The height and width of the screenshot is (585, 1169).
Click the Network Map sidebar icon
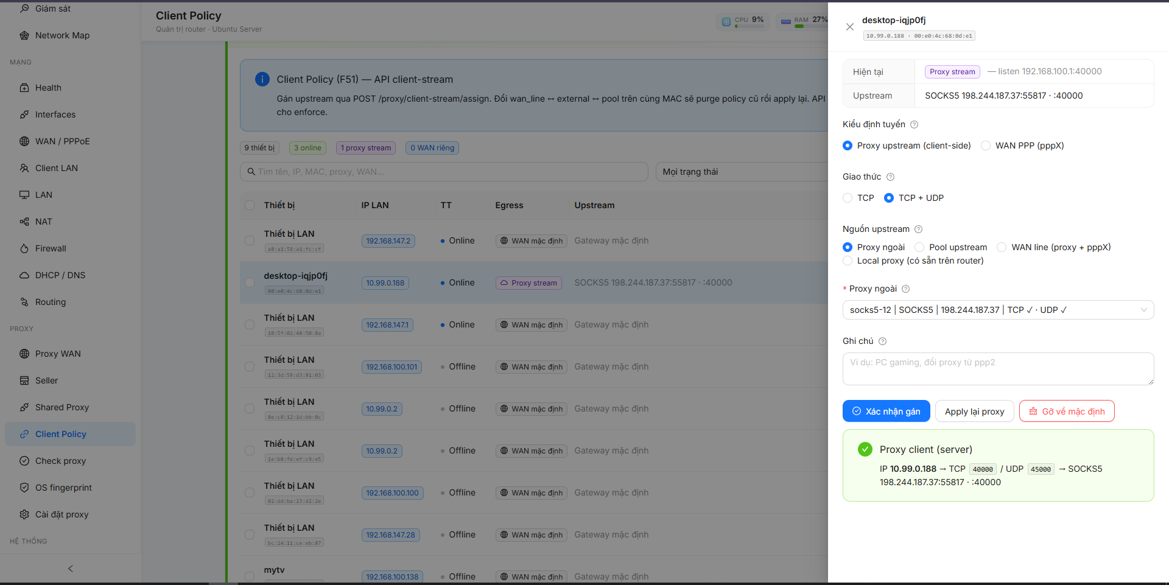(24, 35)
